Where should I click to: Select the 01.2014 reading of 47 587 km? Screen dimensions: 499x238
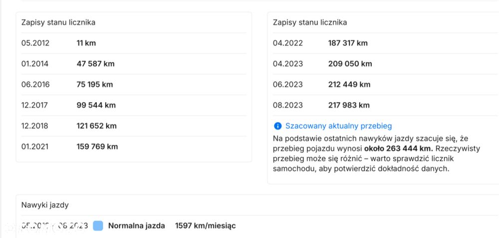coord(95,64)
